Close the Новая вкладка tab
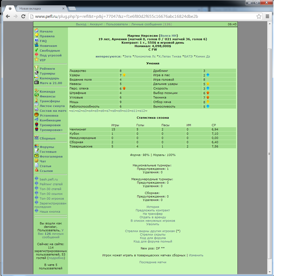The image size is (307, 276). (63, 9)
